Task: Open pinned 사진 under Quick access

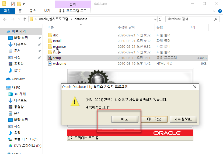Action: pos(17,57)
